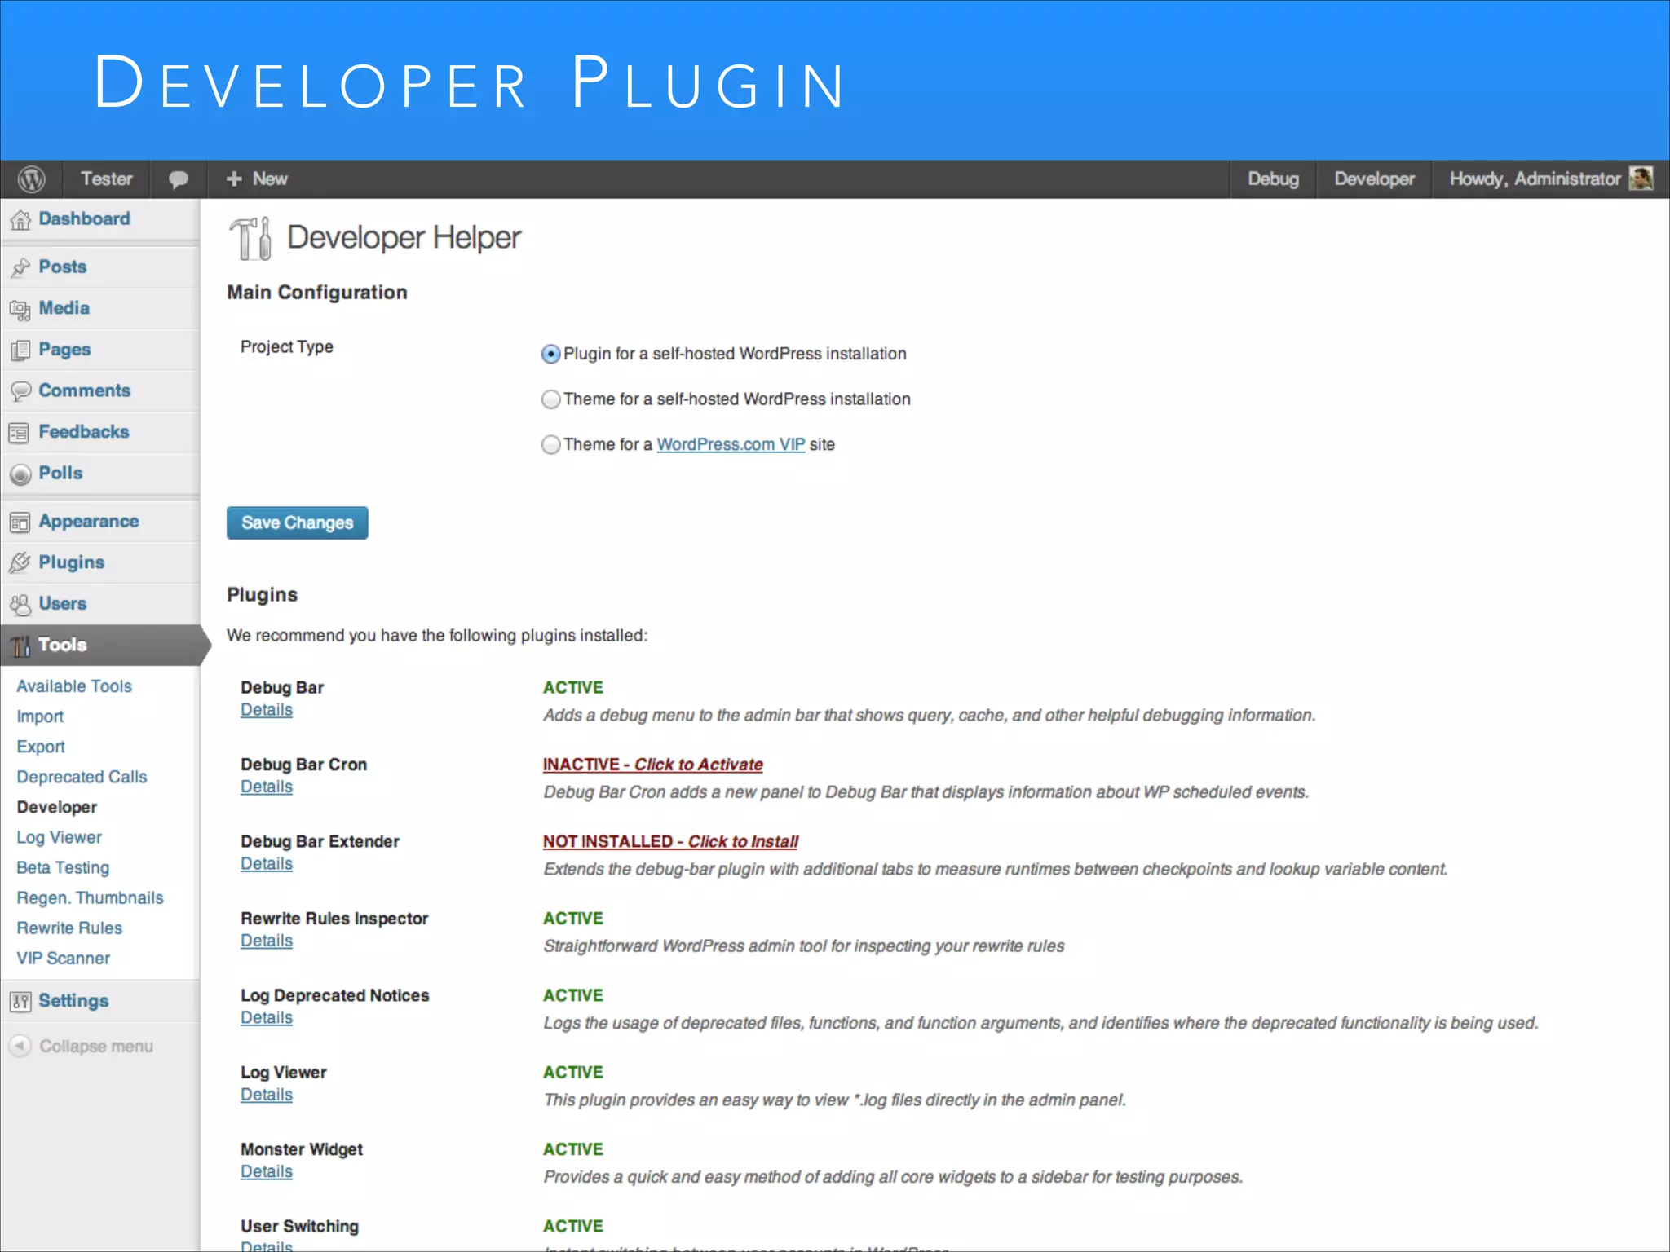The height and width of the screenshot is (1252, 1670).
Task: Select Theme for WordPress.com VIP radio
Action: pos(551,445)
